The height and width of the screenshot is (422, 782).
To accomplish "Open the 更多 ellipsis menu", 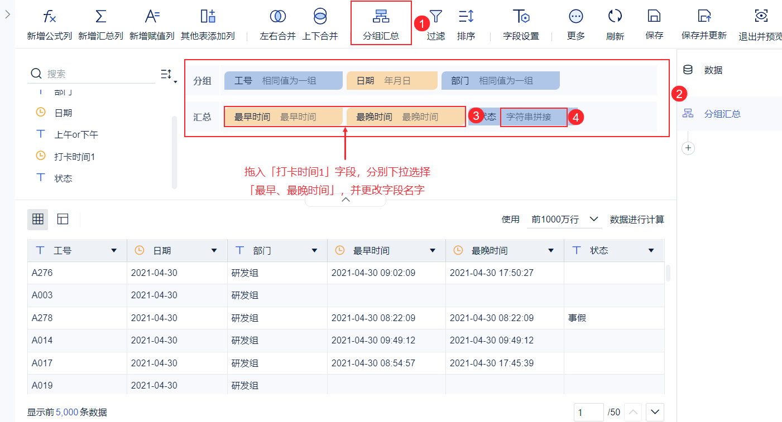I will point(575,16).
